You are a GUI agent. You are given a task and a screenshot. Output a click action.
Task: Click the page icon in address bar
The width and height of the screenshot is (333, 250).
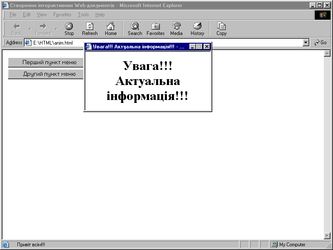[x=28, y=43]
